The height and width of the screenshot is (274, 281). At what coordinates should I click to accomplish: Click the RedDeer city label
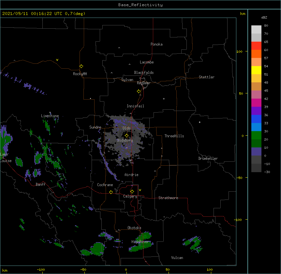tap(143, 83)
